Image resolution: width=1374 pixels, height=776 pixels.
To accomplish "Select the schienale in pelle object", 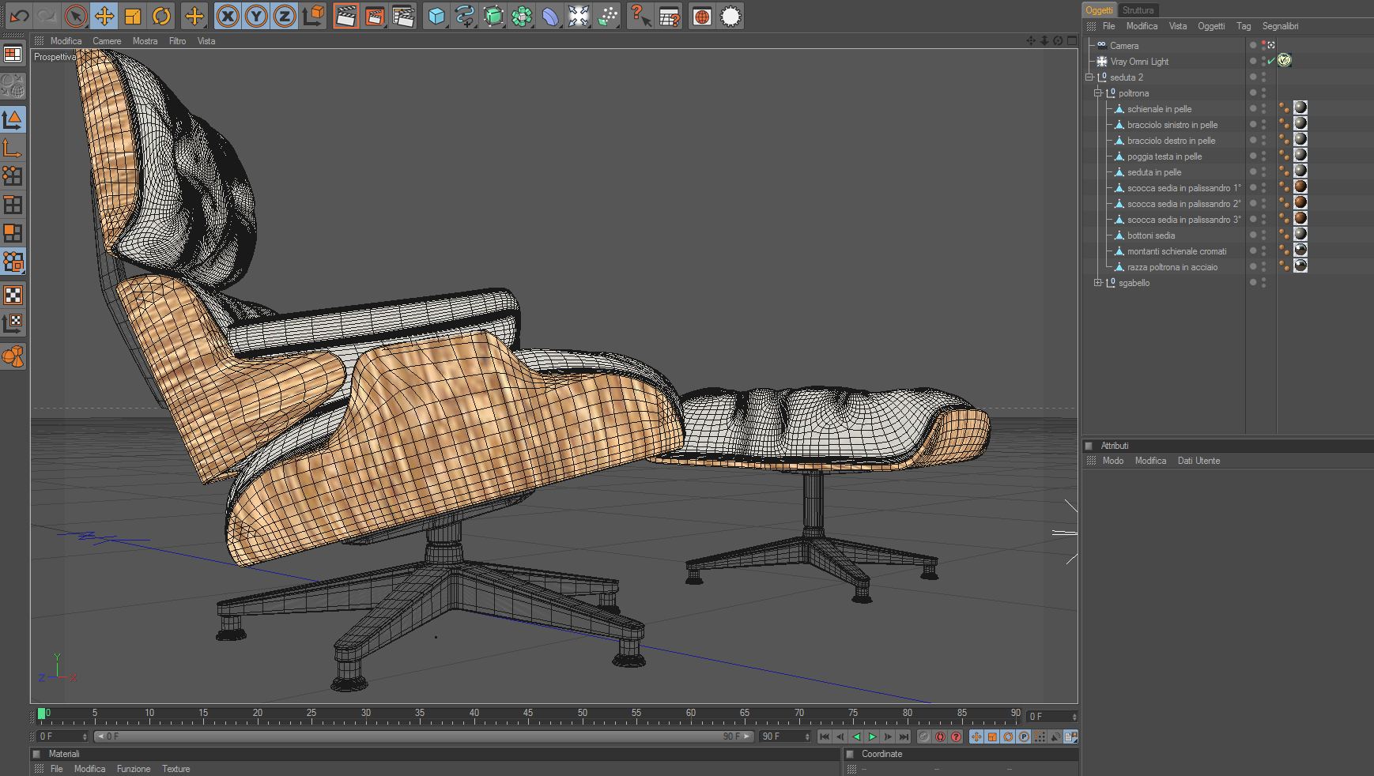I will 1159,109.
